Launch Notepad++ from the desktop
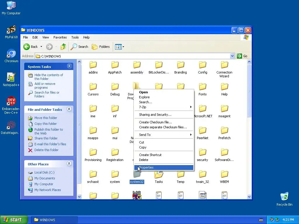This screenshot has width=299, height=224. tap(11, 80)
